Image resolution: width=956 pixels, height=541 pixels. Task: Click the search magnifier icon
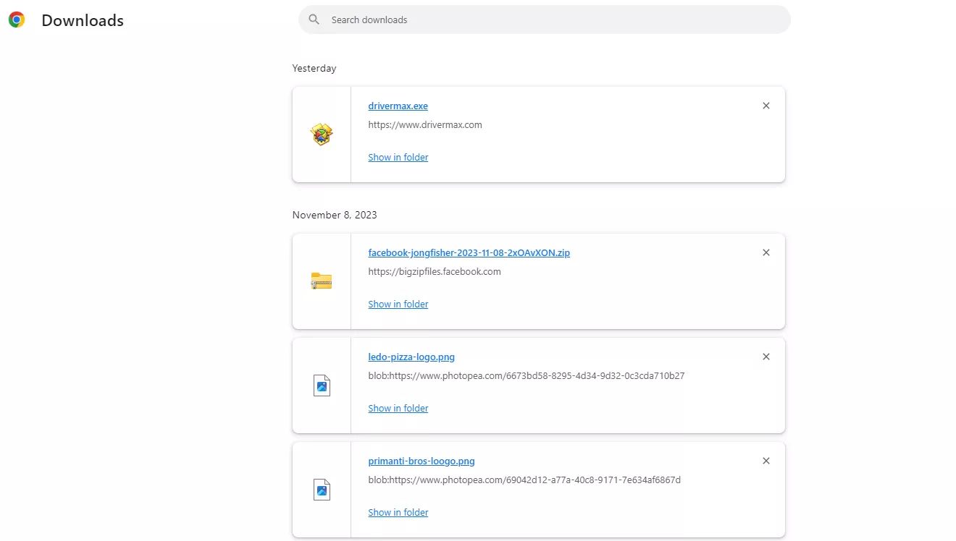point(314,20)
